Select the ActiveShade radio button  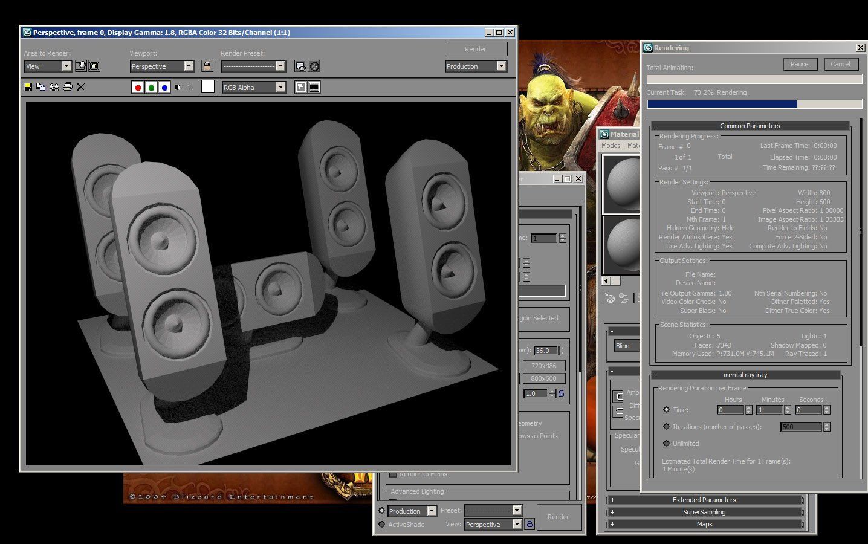click(x=381, y=524)
